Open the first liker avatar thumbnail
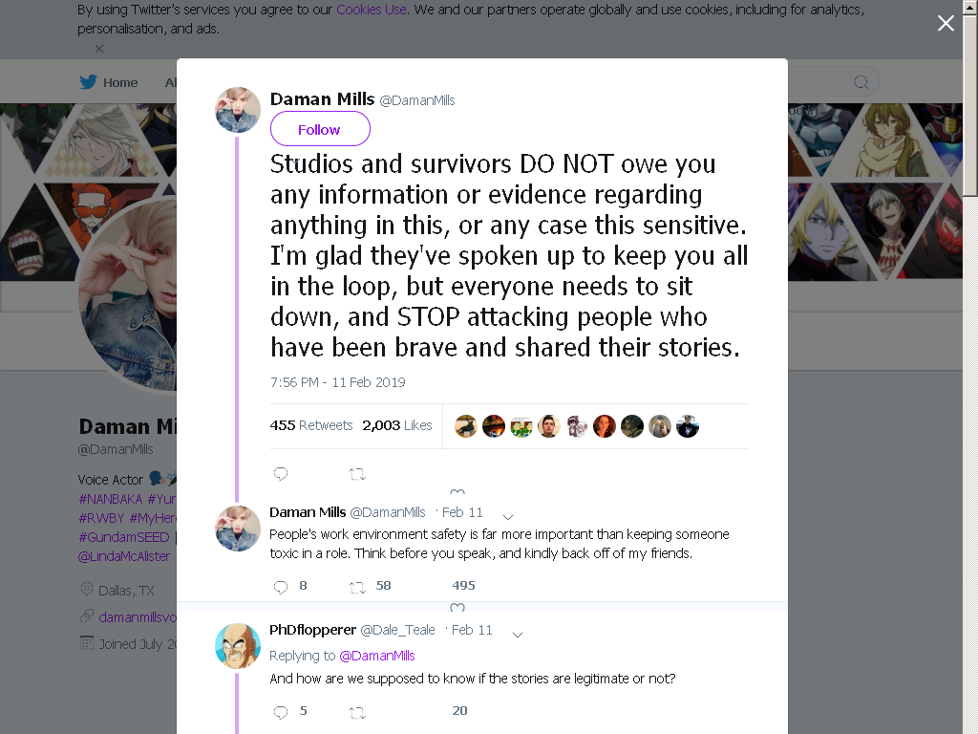978x734 pixels. point(466,426)
